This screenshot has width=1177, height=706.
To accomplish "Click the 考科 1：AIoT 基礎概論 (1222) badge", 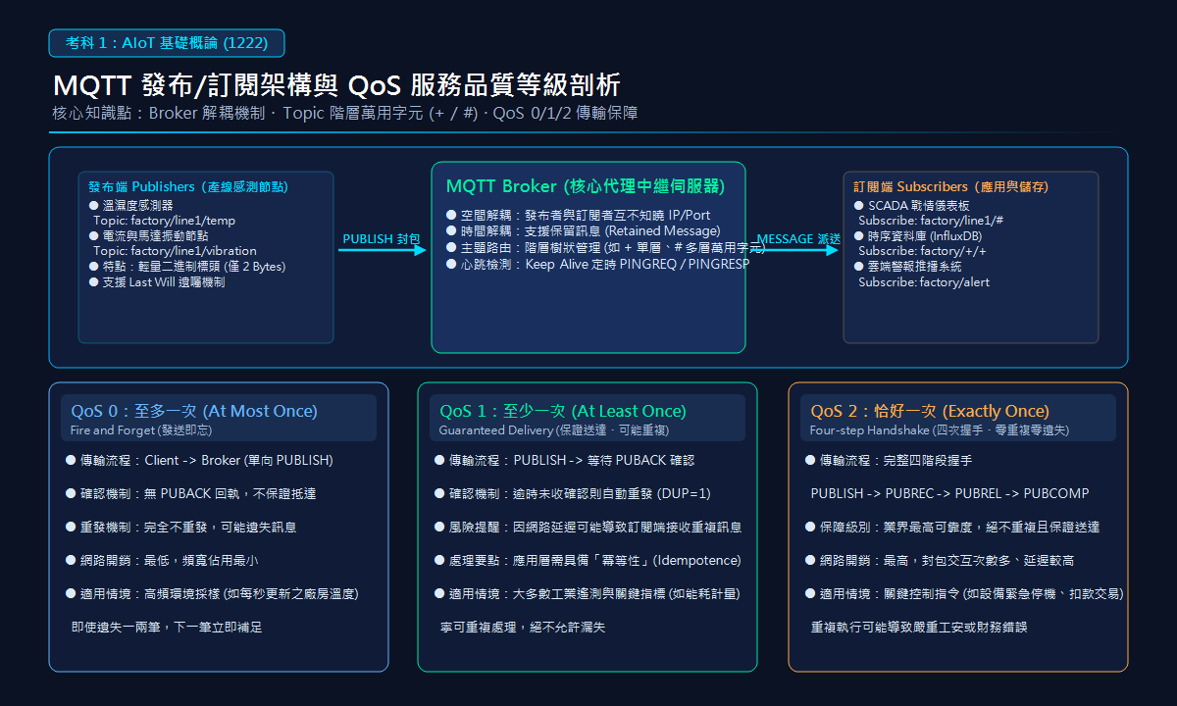I will pos(167,43).
